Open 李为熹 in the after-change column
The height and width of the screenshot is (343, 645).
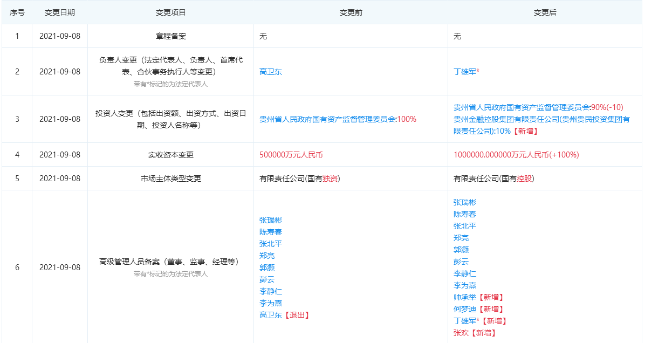[464, 286]
